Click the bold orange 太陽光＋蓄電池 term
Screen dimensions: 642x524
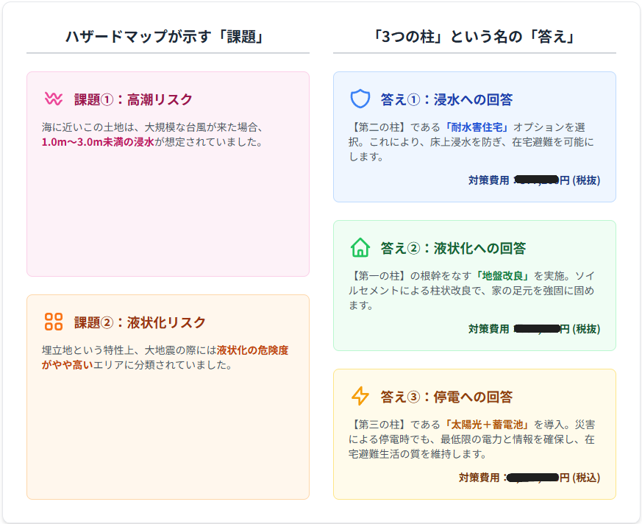[x=487, y=425]
